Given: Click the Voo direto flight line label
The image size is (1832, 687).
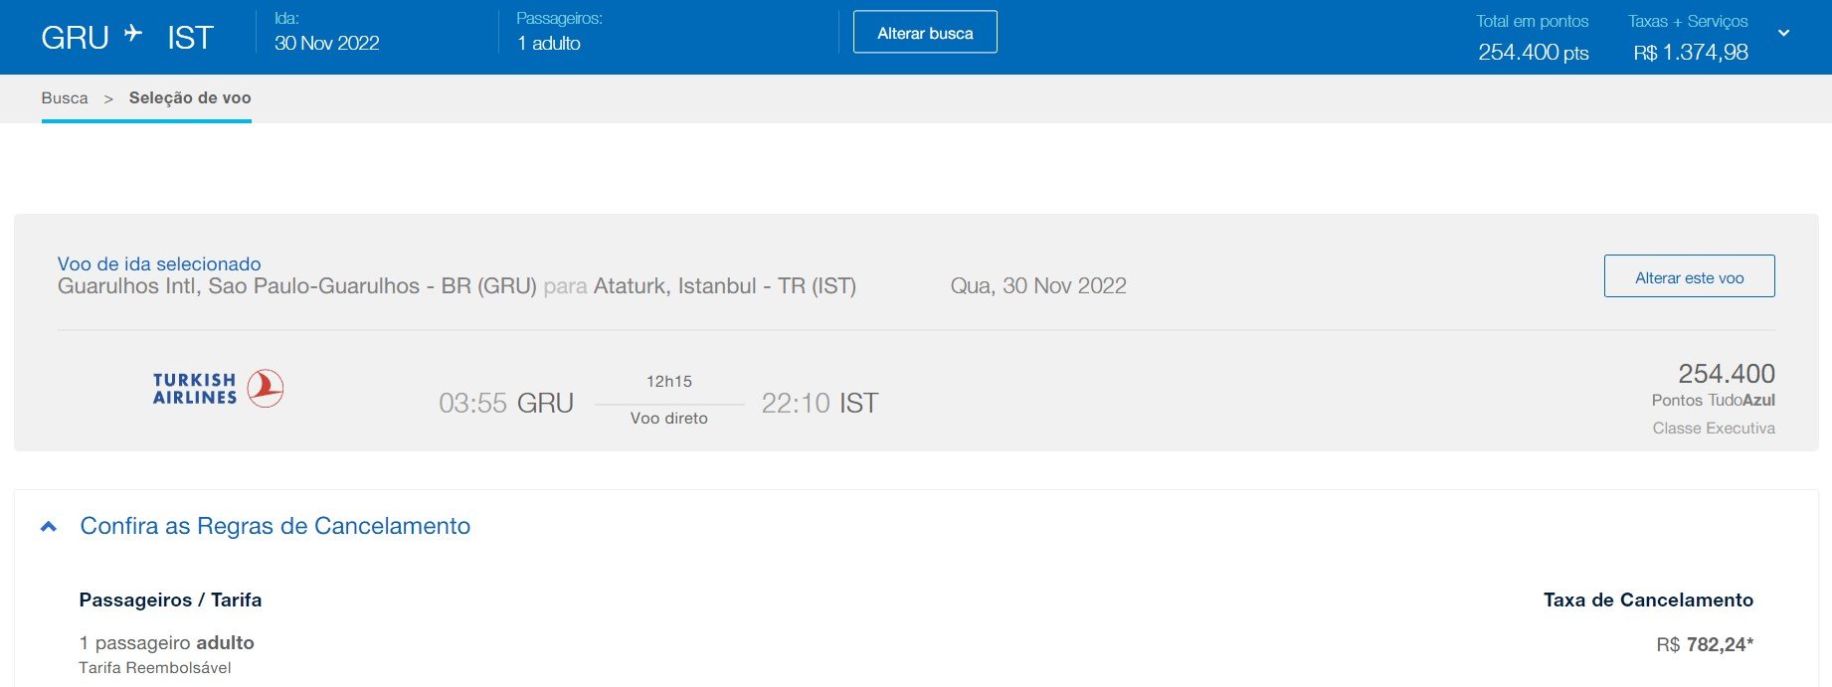Looking at the screenshot, I should click(669, 419).
